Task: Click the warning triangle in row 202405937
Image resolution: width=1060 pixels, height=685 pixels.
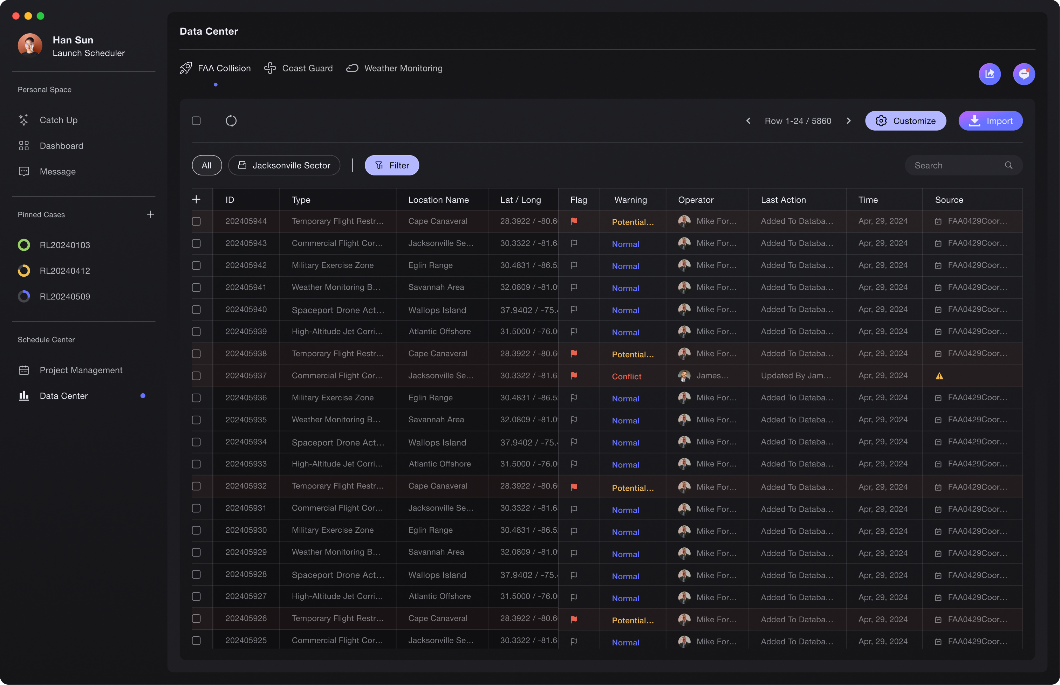Action: click(x=939, y=376)
